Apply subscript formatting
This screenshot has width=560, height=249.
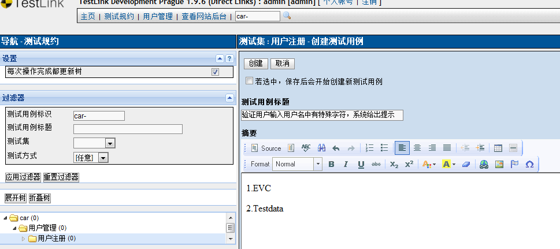(x=394, y=164)
